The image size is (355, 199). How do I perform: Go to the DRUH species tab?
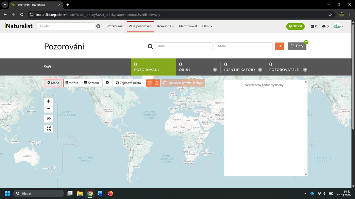(198, 67)
